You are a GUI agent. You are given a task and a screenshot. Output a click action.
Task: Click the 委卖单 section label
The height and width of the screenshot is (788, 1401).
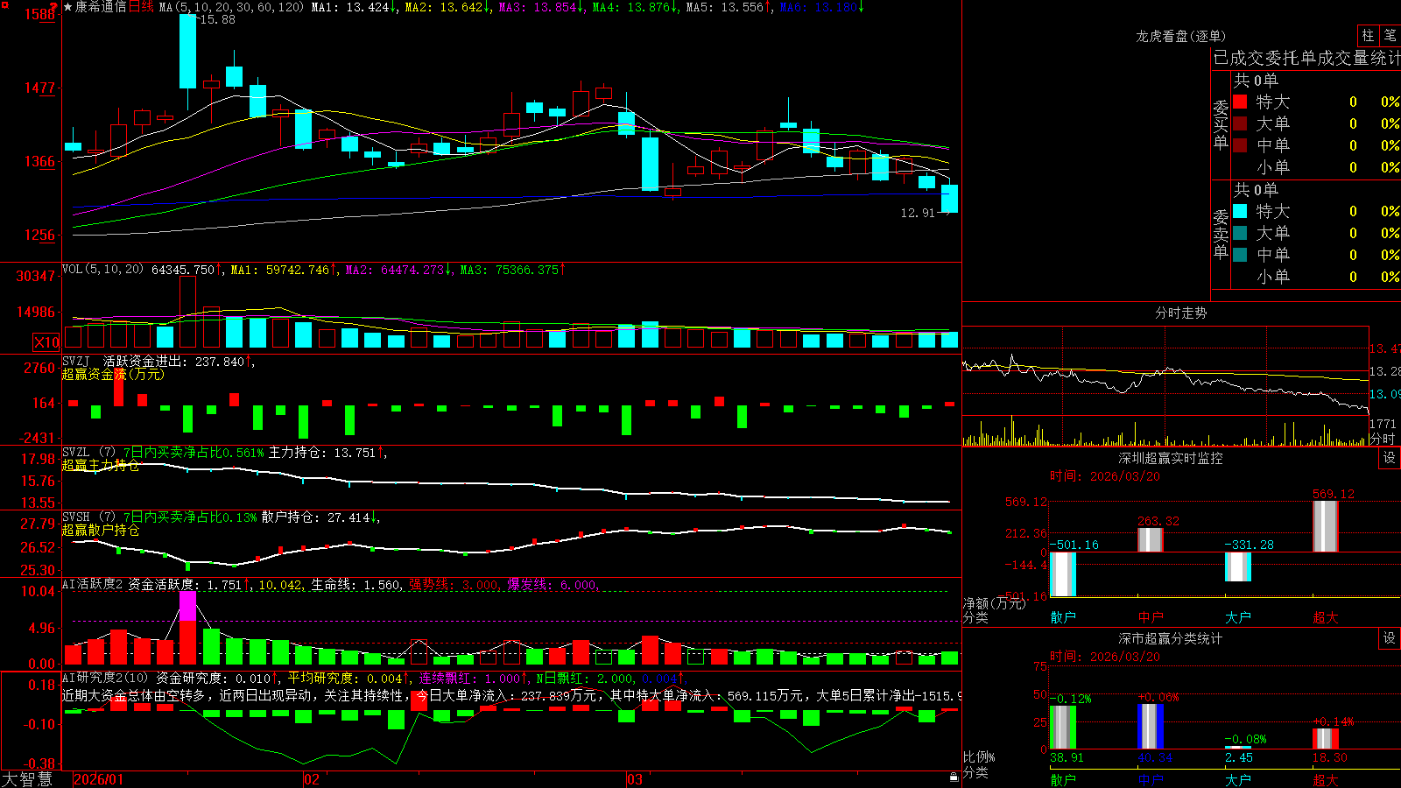[1221, 234]
